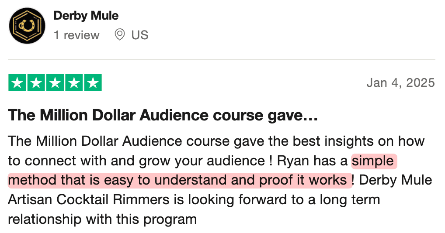Click the fifth green rating star

tap(93, 83)
